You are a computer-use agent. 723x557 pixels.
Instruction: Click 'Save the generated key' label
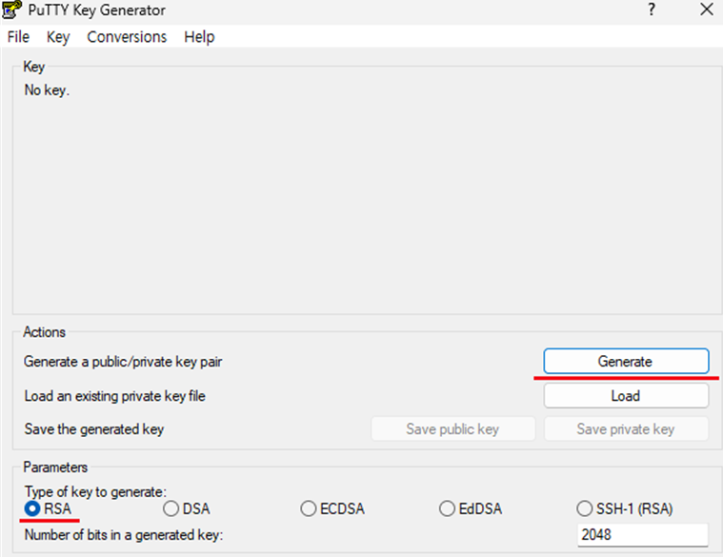94,429
